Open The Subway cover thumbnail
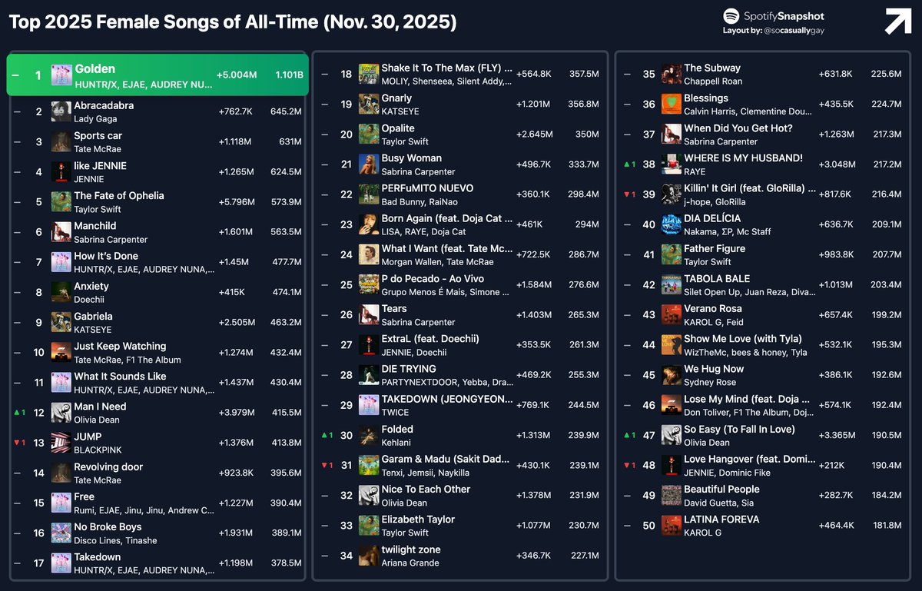The image size is (922, 591). coord(672,74)
